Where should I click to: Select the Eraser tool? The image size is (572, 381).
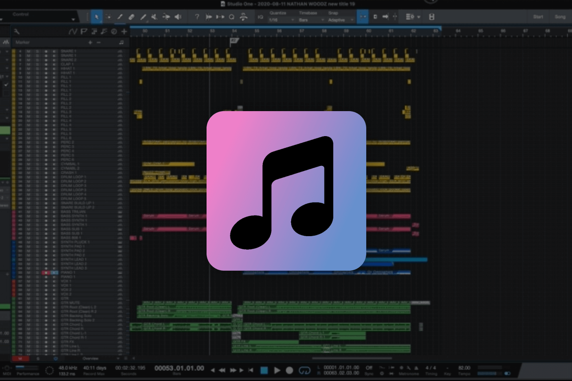tap(131, 17)
